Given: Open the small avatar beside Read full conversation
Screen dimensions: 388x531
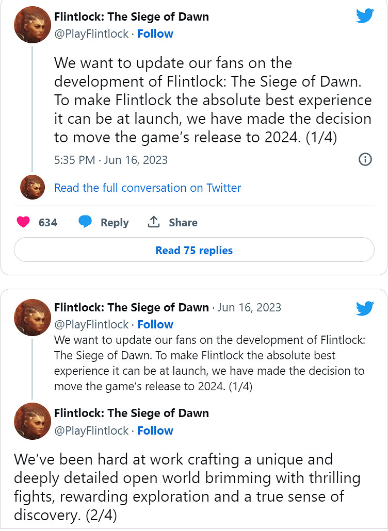Looking at the screenshot, I should coord(33,187).
